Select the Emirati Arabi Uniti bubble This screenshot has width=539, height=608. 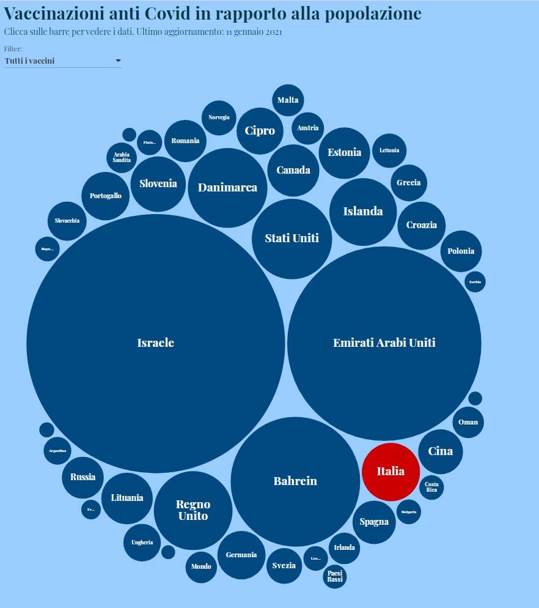[x=384, y=343]
